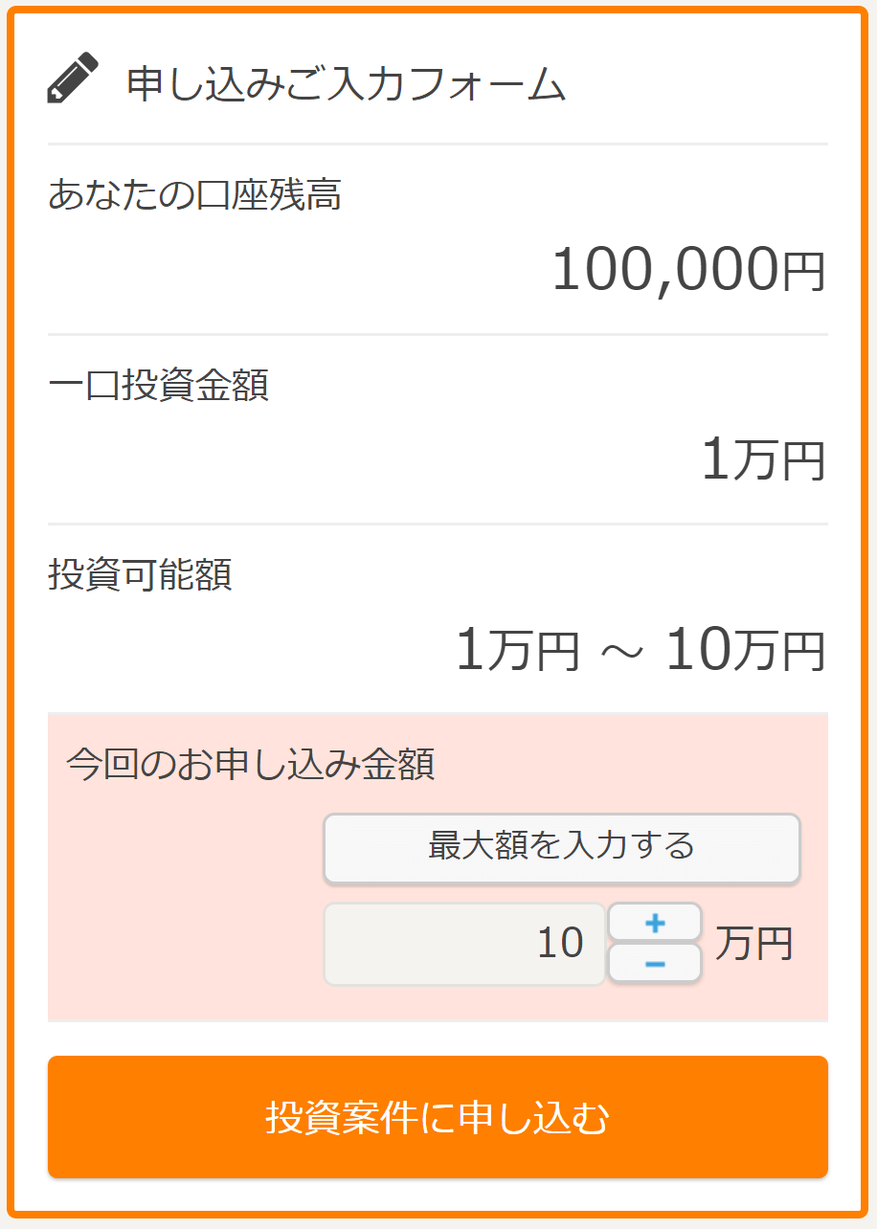Click the pencil icon in the form header
Screen dimensions: 877x1229
click(x=73, y=78)
